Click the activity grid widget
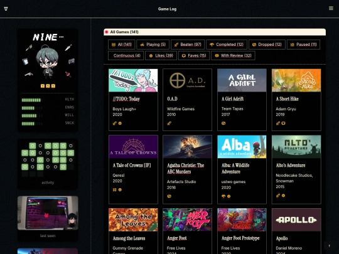339x254 pixels. [48, 159]
